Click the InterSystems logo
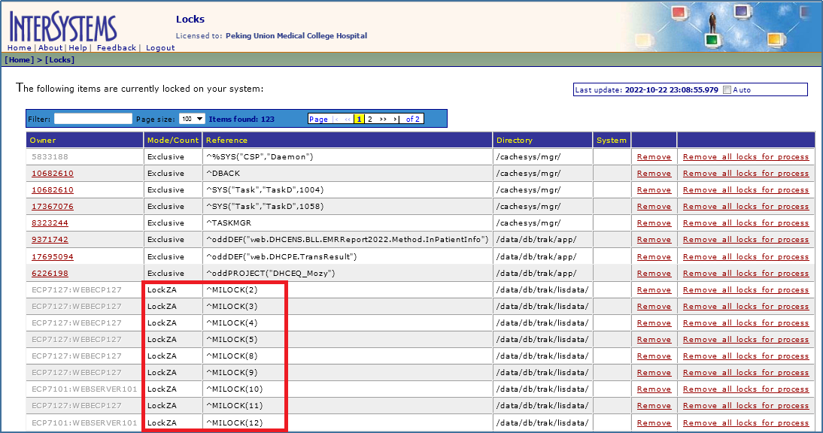 pos(63,26)
